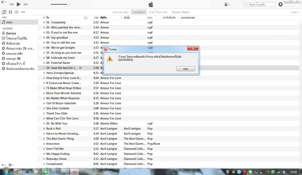Open the account user icon menu

(227, 4)
